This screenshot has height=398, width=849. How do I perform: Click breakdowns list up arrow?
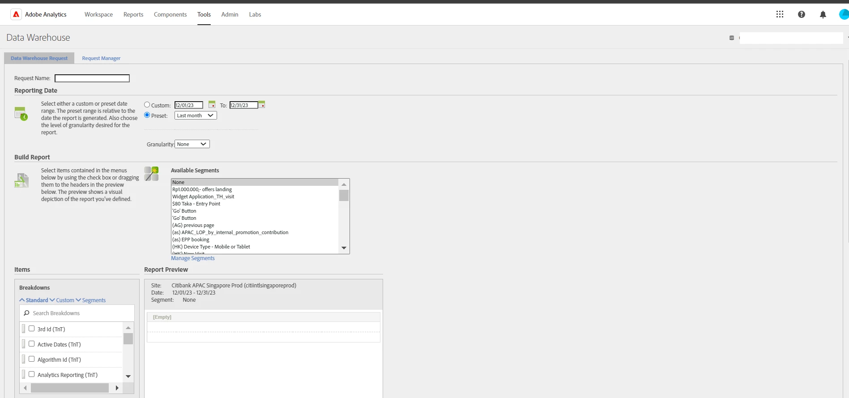point(128,328)
